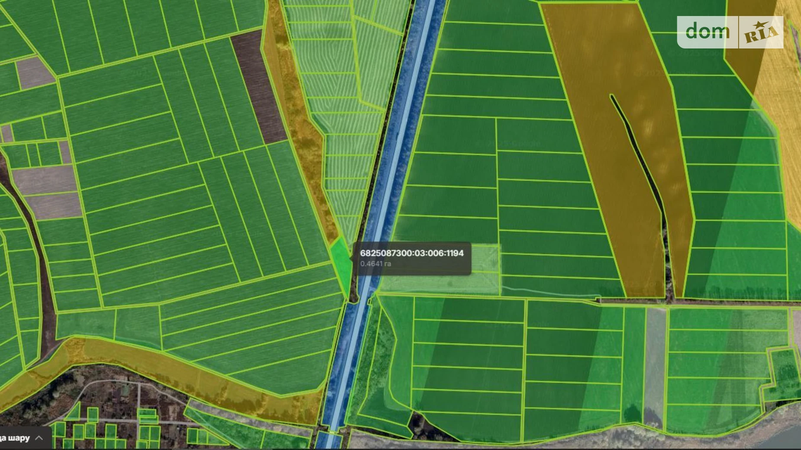Click the RIA logo with the star
The width and height of the screenshot is (801, 450).
tap(761, 32)
